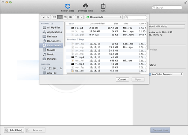Switch file dialog to column view
Viewport: 188px width, 135px height.
point(65,17)
